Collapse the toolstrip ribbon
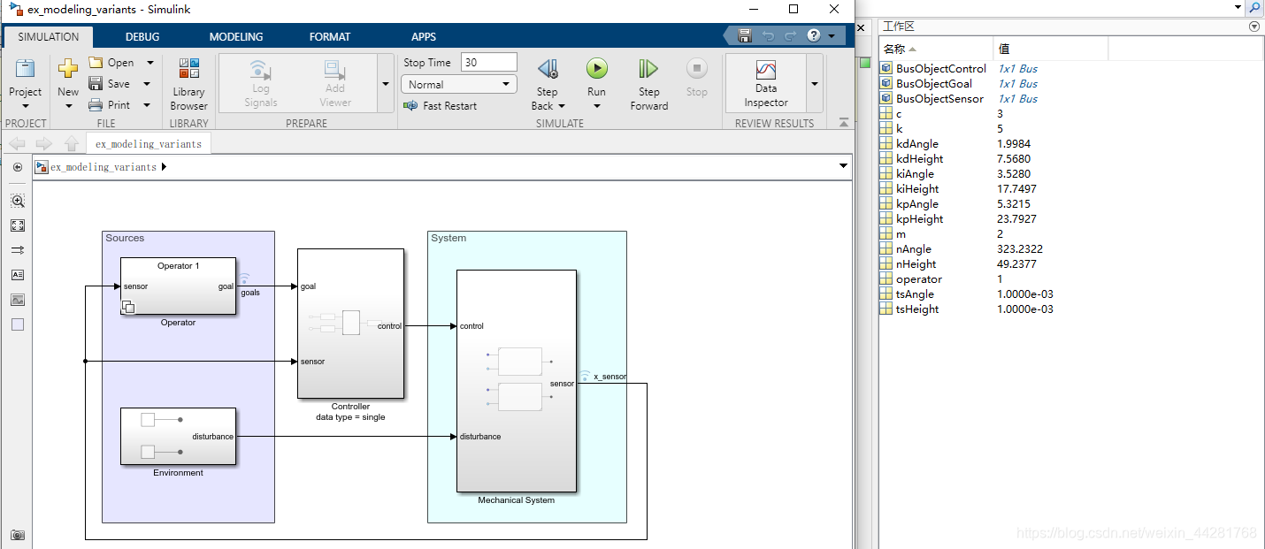Screen dimensions: 1265x549 843,123
